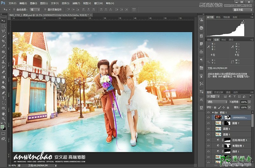Switch to the 通道 panel tab
The width and height of the screenshot is (255, 168).
point(228,92)
